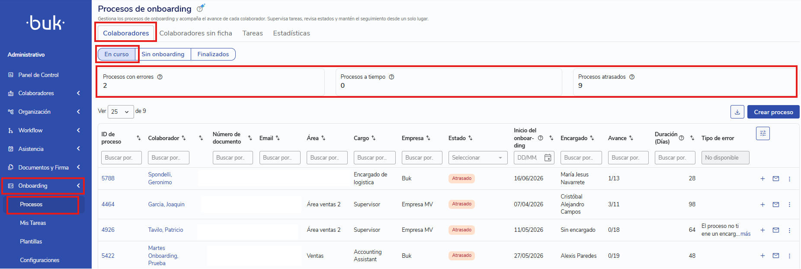Open Plantillas in sidebar

(31, 242)
